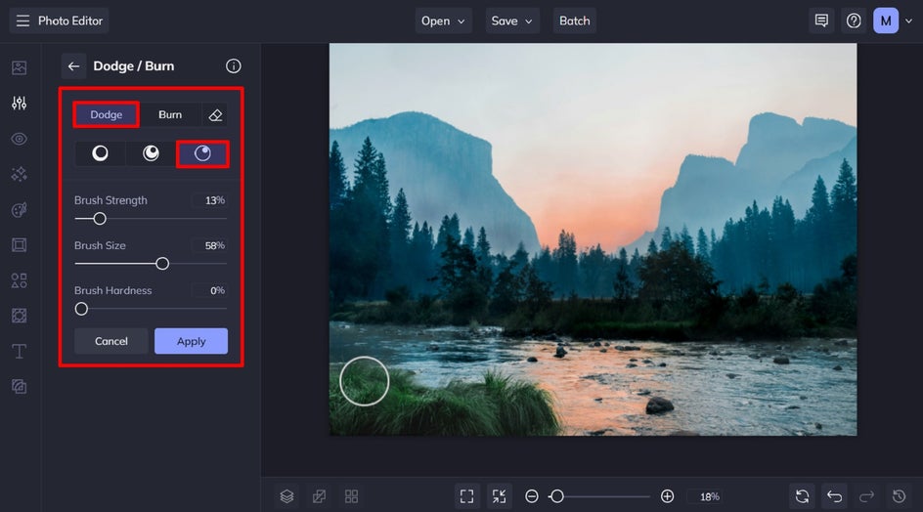Viewport: 923px width, 512px height.
Task: Click the fit to screen icon
Action: click(466, 496)
